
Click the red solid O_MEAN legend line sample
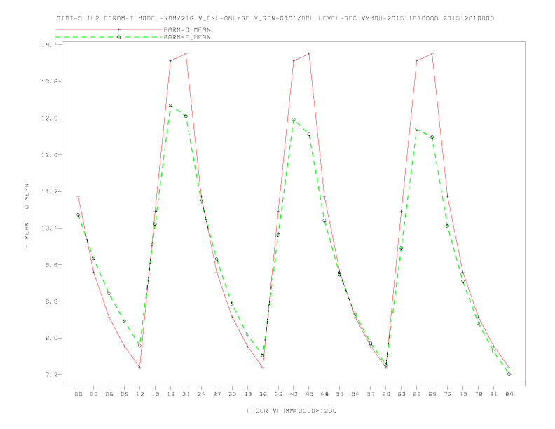(x=109, y=29)
